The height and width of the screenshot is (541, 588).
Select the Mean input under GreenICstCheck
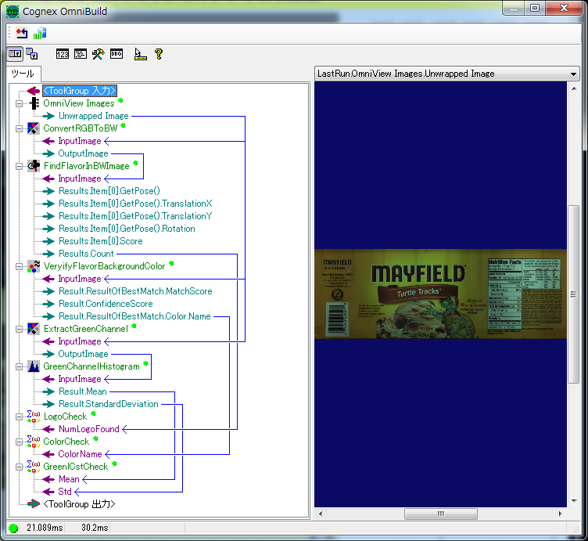click(69, 479)
